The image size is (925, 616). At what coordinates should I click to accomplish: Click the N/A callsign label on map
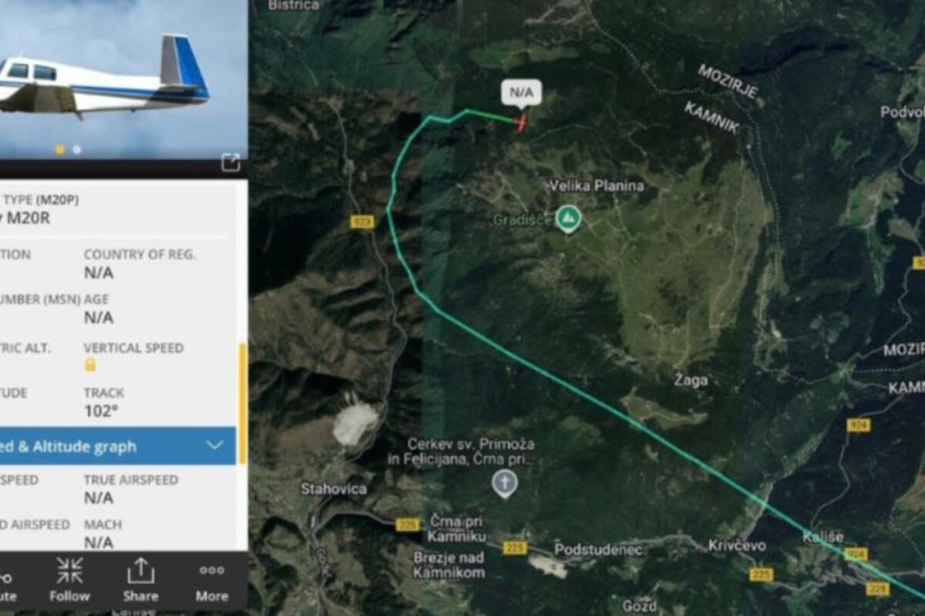pyautogui.click(x=521, y=92)
